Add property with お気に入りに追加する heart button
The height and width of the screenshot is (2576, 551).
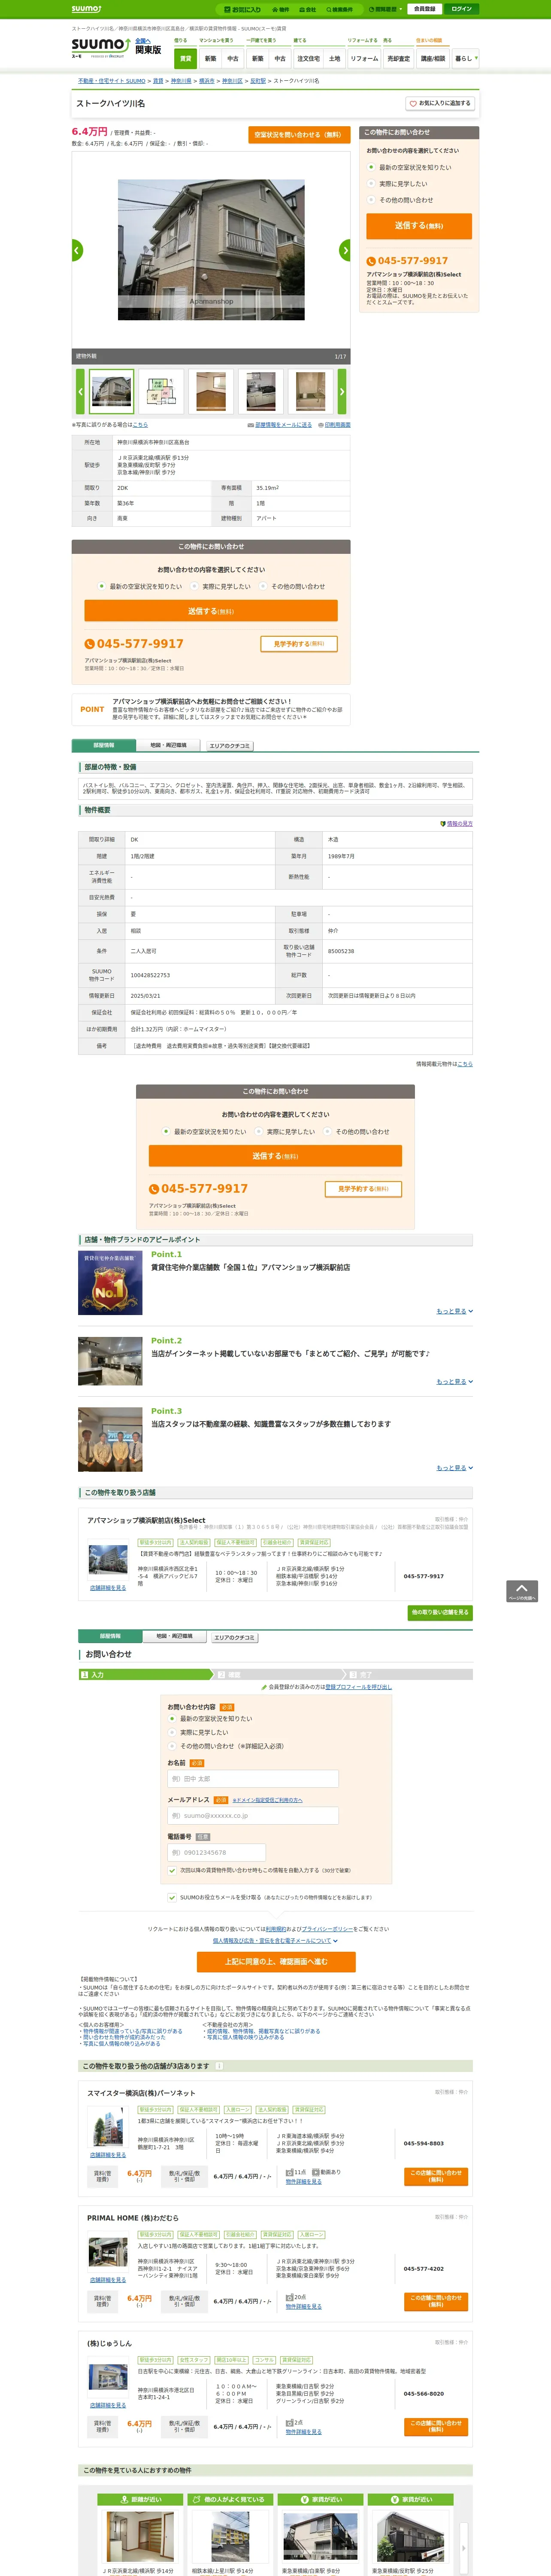pyautogui.click(x=440, y=103)
